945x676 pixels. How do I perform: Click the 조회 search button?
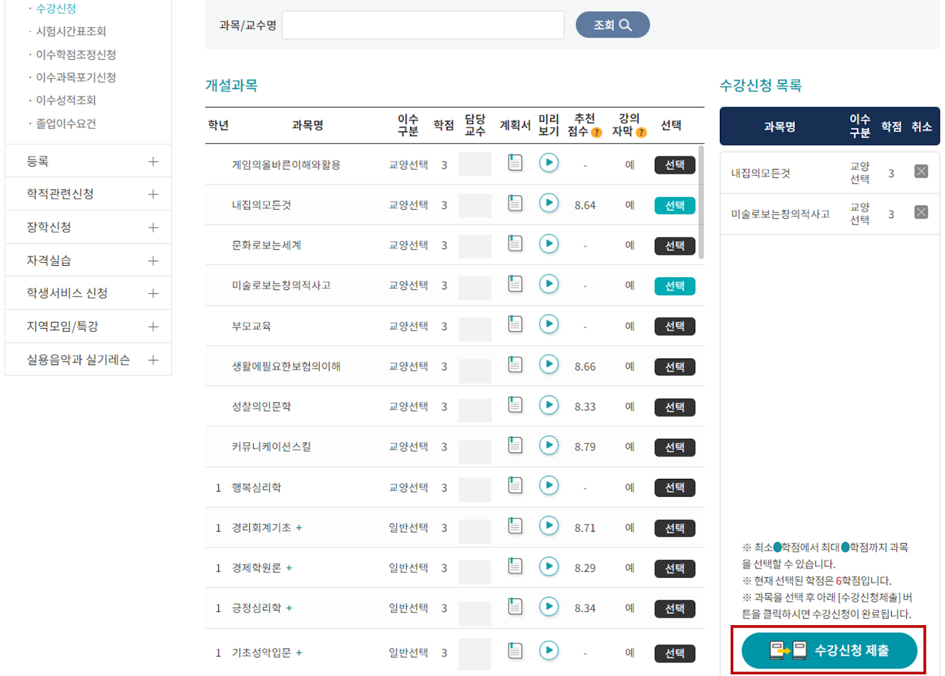coord(612,24)
